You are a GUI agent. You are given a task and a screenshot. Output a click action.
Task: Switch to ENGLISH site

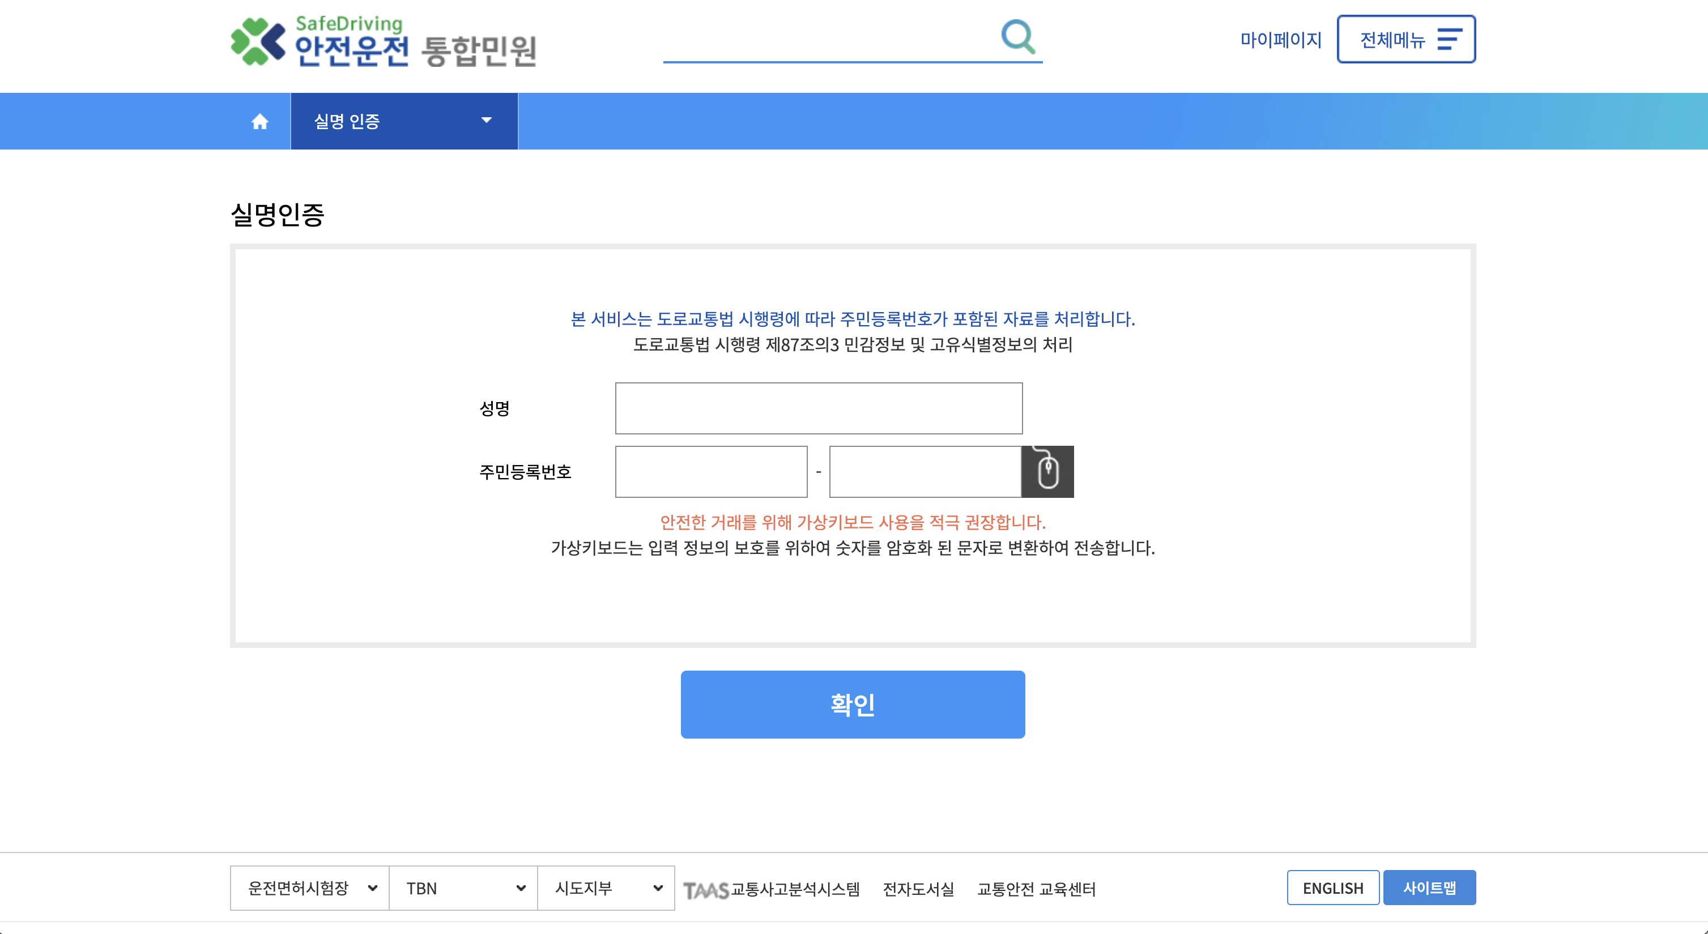(x=1333, y=888)
